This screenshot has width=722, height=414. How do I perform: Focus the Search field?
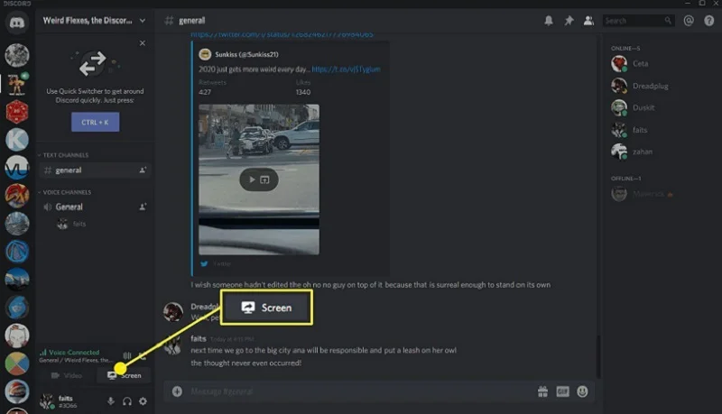tap(638, 21)
